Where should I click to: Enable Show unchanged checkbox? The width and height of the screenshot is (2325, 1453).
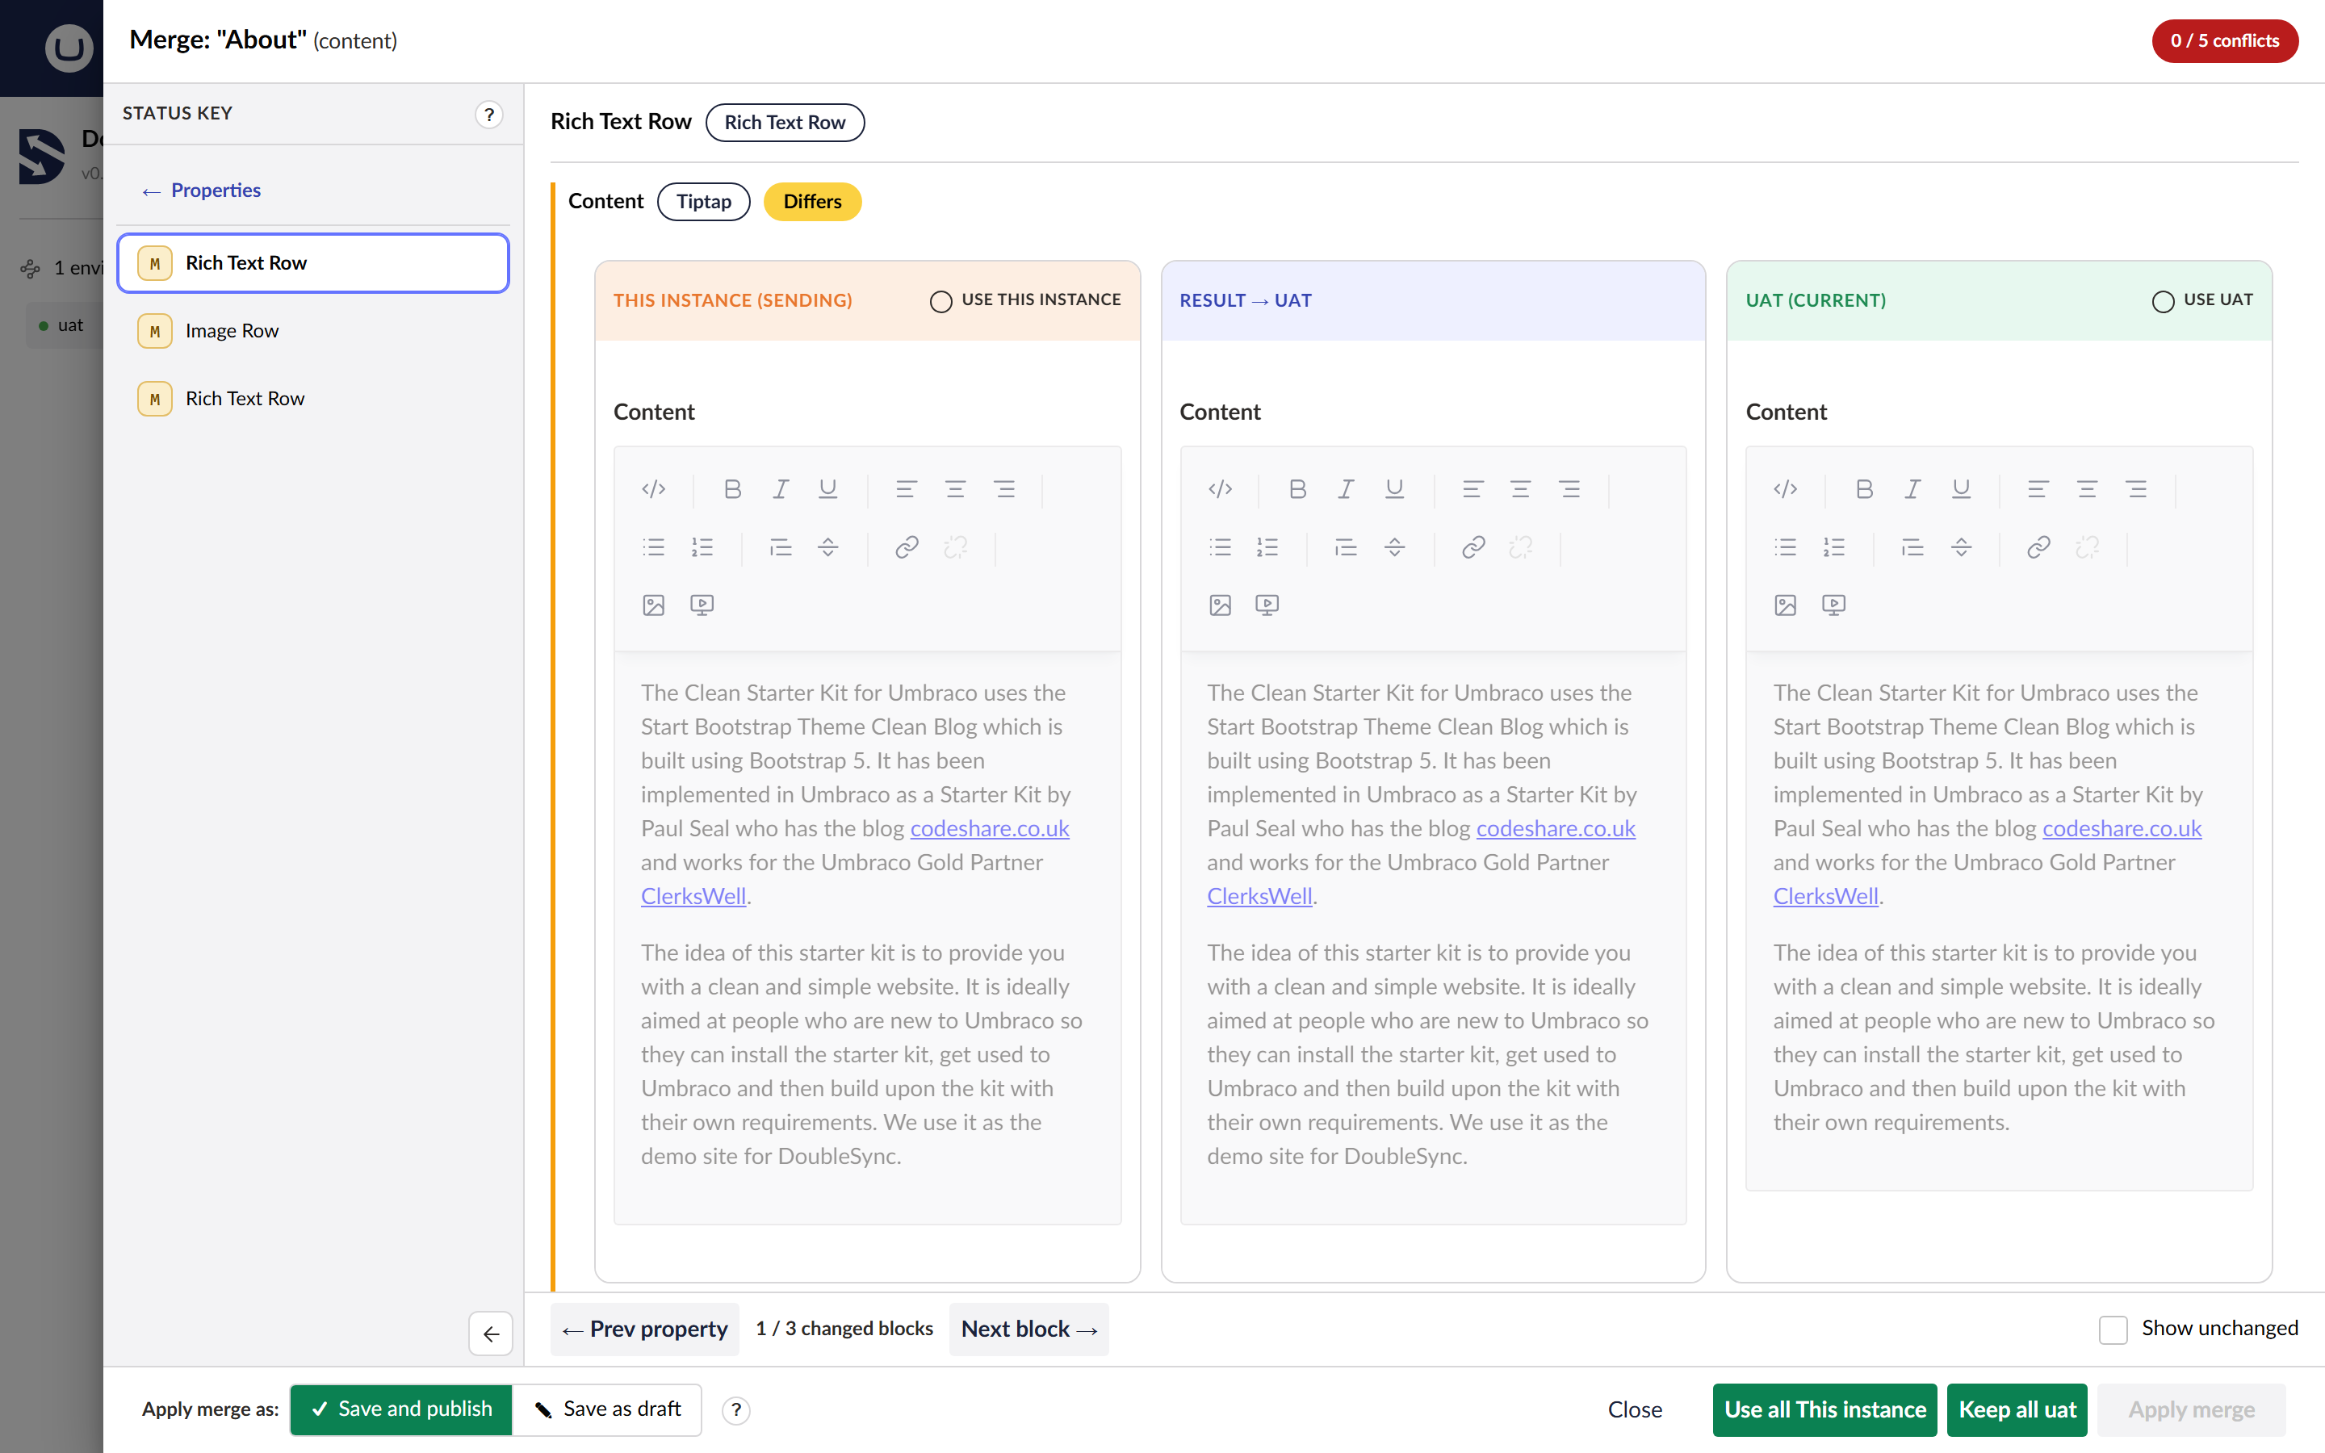[x=2113, y=1329]
